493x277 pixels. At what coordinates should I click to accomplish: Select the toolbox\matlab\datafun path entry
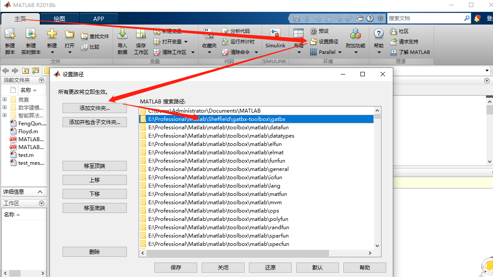tap(256, 127)
